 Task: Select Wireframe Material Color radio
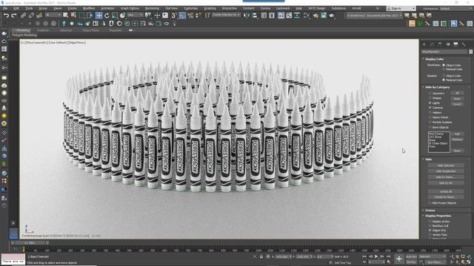click(x=444, y=69)
